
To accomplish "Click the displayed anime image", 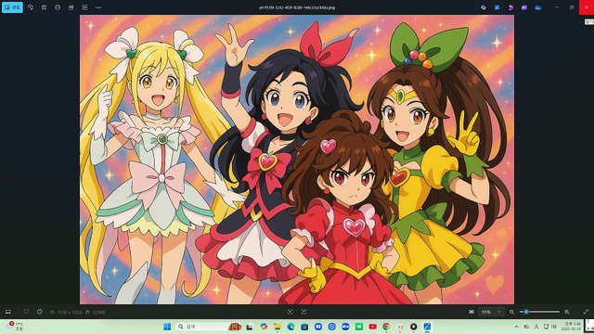I will [297, 160].
